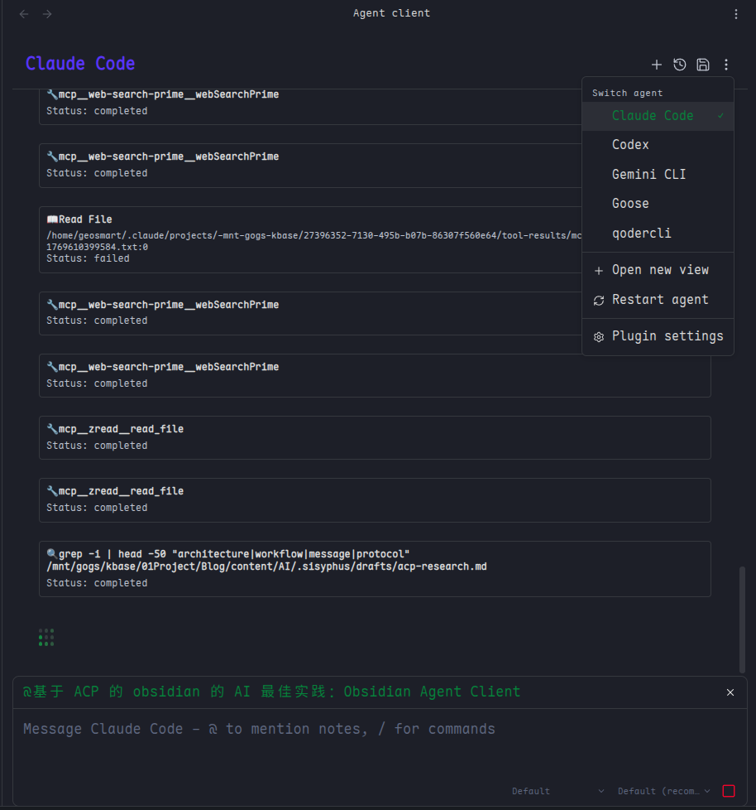Image resolution: width=756 pixels, height=810 pixels.
Task: Click the acp-research.md file path
Action: tap(266, 567)
